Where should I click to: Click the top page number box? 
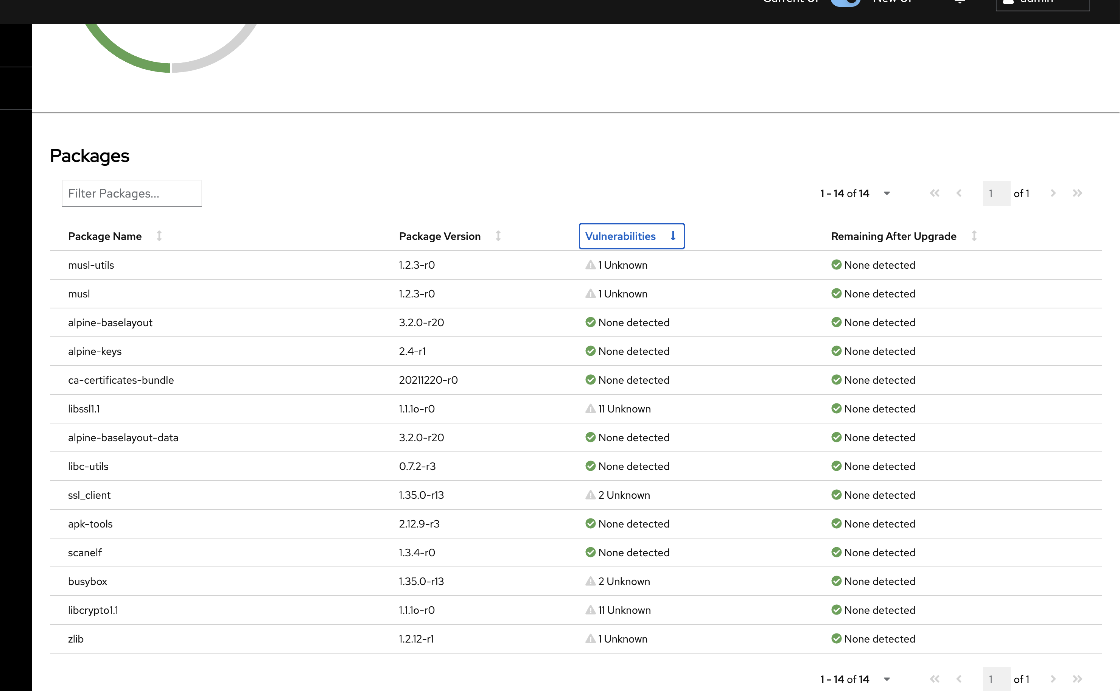(x=996, y=193)
